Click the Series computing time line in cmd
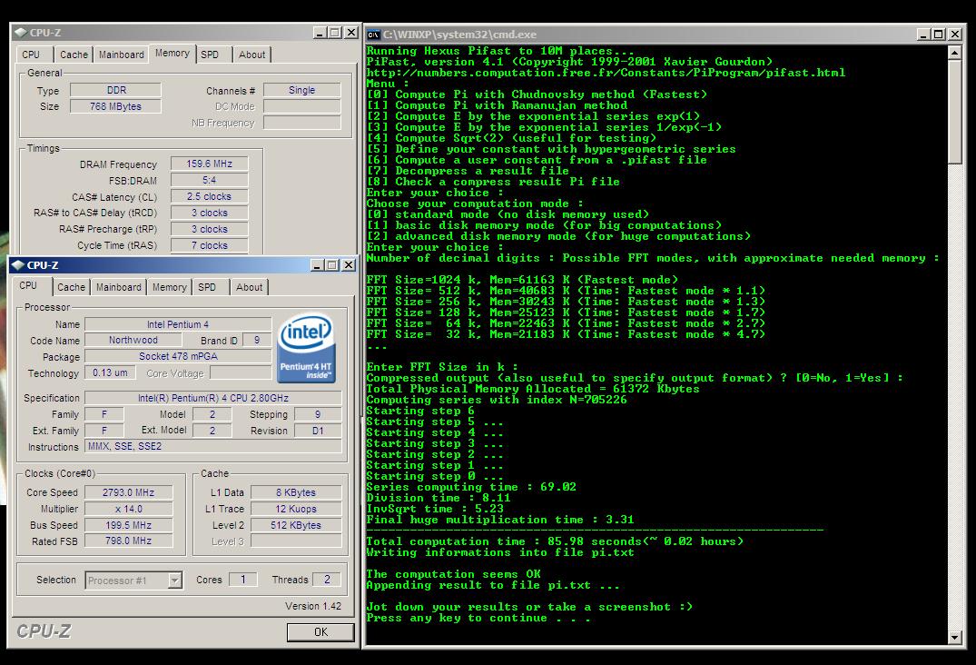Image resolution: width=976 pixels, height=665 pixels. tap(471, 487)
